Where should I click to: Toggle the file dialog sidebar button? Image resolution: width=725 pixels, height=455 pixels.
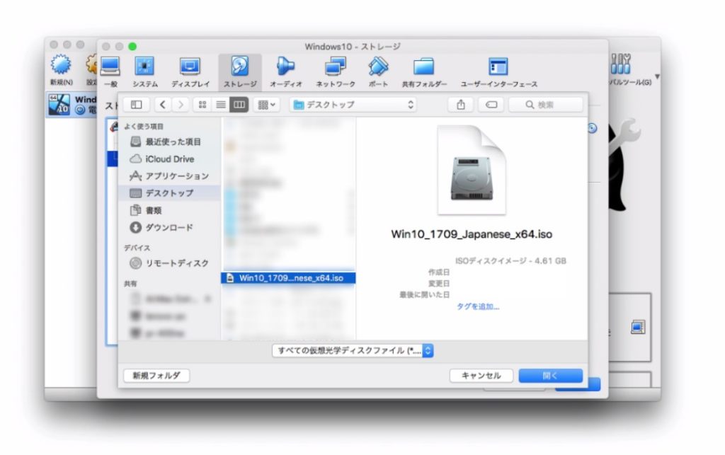pyautogui.click(x=137, y=105)
